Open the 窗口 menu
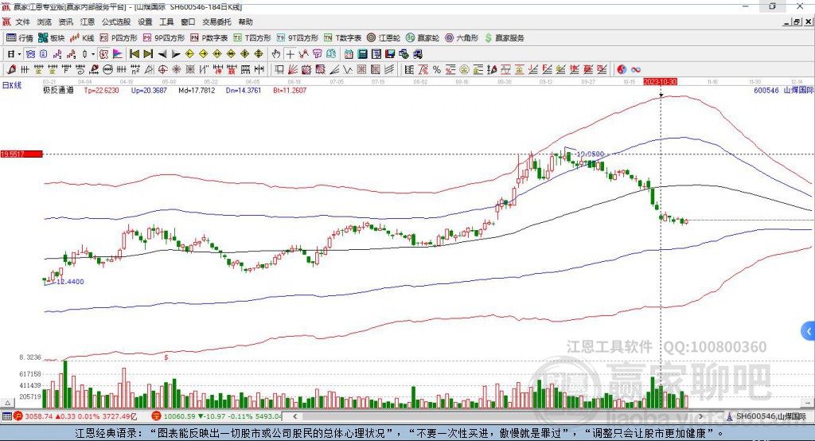815x441 pixels. click(188, 21)
